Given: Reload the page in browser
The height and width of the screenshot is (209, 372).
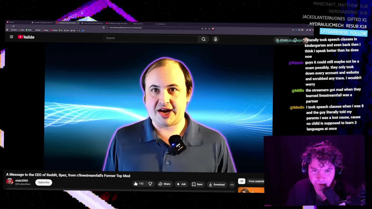Looking at the screenshot, I should pos(13,26).
